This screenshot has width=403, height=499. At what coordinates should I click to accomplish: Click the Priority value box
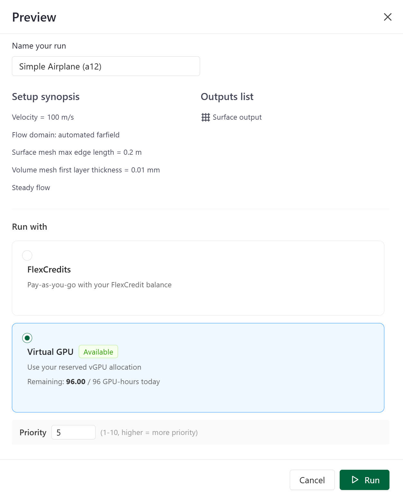(x=73, y=432)
